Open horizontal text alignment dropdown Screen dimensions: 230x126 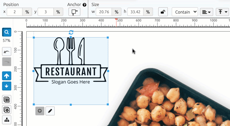(207, 12)
